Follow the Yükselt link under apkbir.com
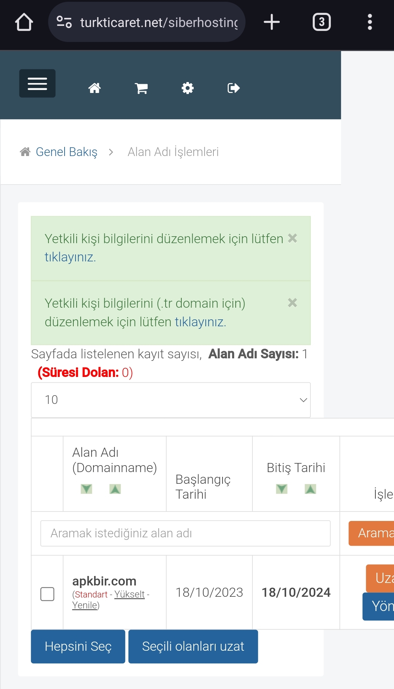 [x=130, y=594]
